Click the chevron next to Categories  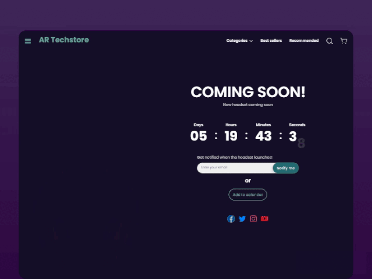251,41
